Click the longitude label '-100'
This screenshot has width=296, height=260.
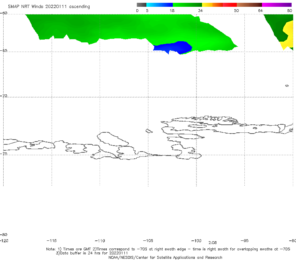tap(196, 241)
